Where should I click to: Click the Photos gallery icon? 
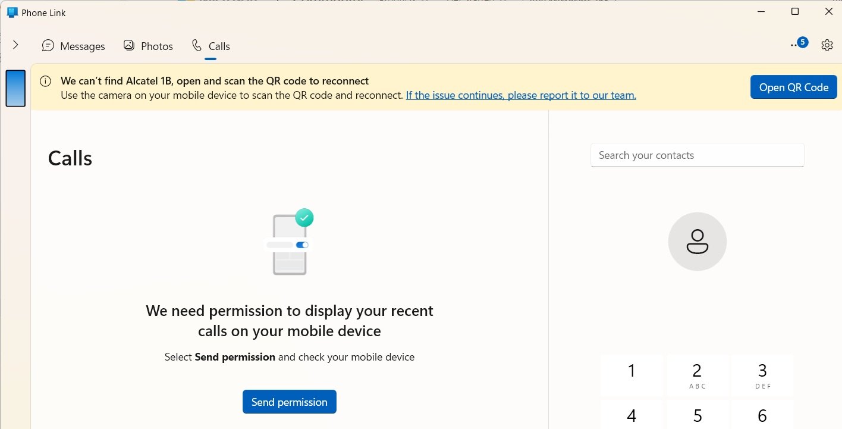tap(128, 45)
